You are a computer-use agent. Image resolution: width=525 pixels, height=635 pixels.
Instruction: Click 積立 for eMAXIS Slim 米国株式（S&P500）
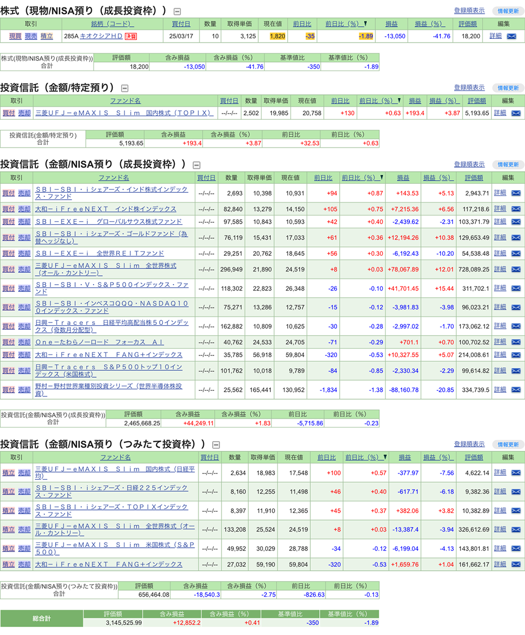(x=9, y=548)
